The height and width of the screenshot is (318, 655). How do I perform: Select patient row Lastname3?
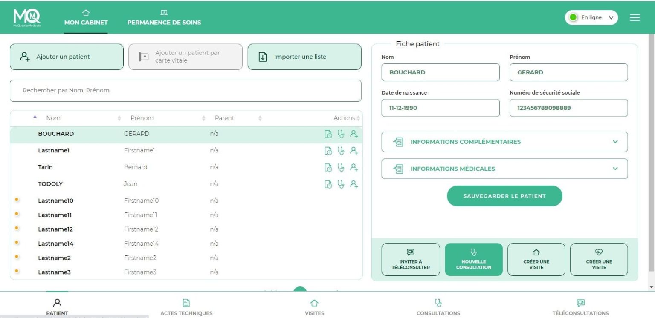[186, 272]
